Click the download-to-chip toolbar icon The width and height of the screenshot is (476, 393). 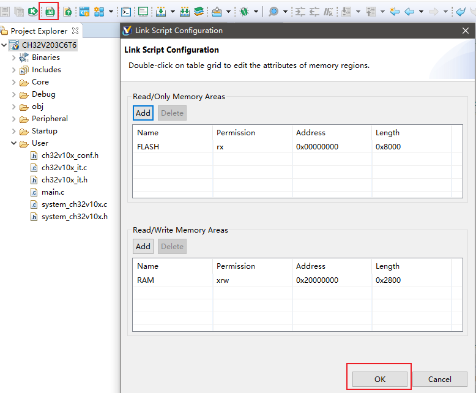(161, 12)
